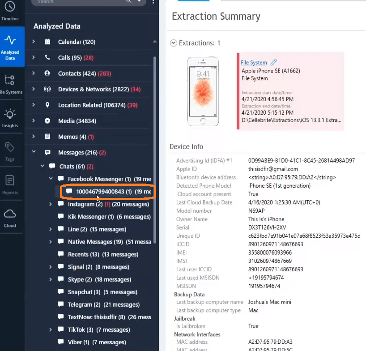Open the three-dot options menu by search
This screenshot has height=351, width=366.
coord(153,2)
